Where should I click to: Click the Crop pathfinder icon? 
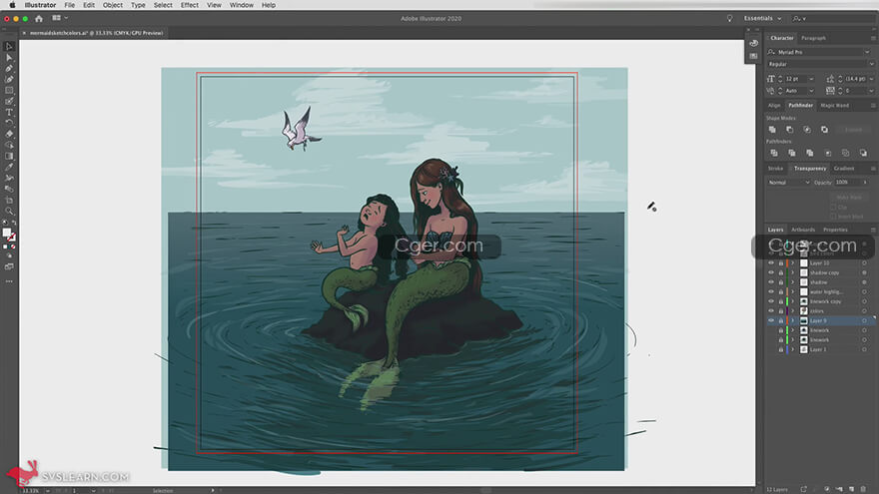(827, 153)
